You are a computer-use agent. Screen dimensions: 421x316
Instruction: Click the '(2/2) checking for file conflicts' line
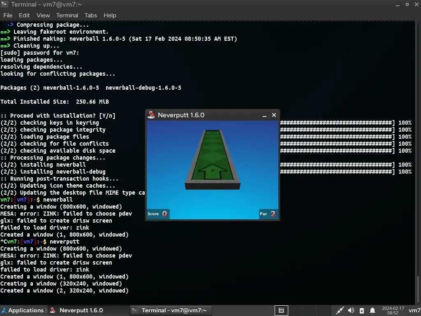[55, 144]
